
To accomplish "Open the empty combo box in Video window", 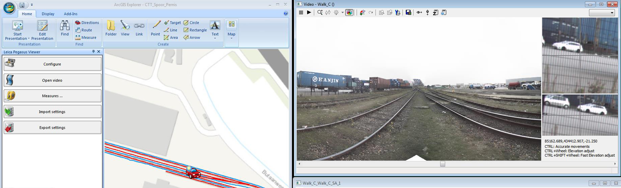I will (x=602, y=13).
